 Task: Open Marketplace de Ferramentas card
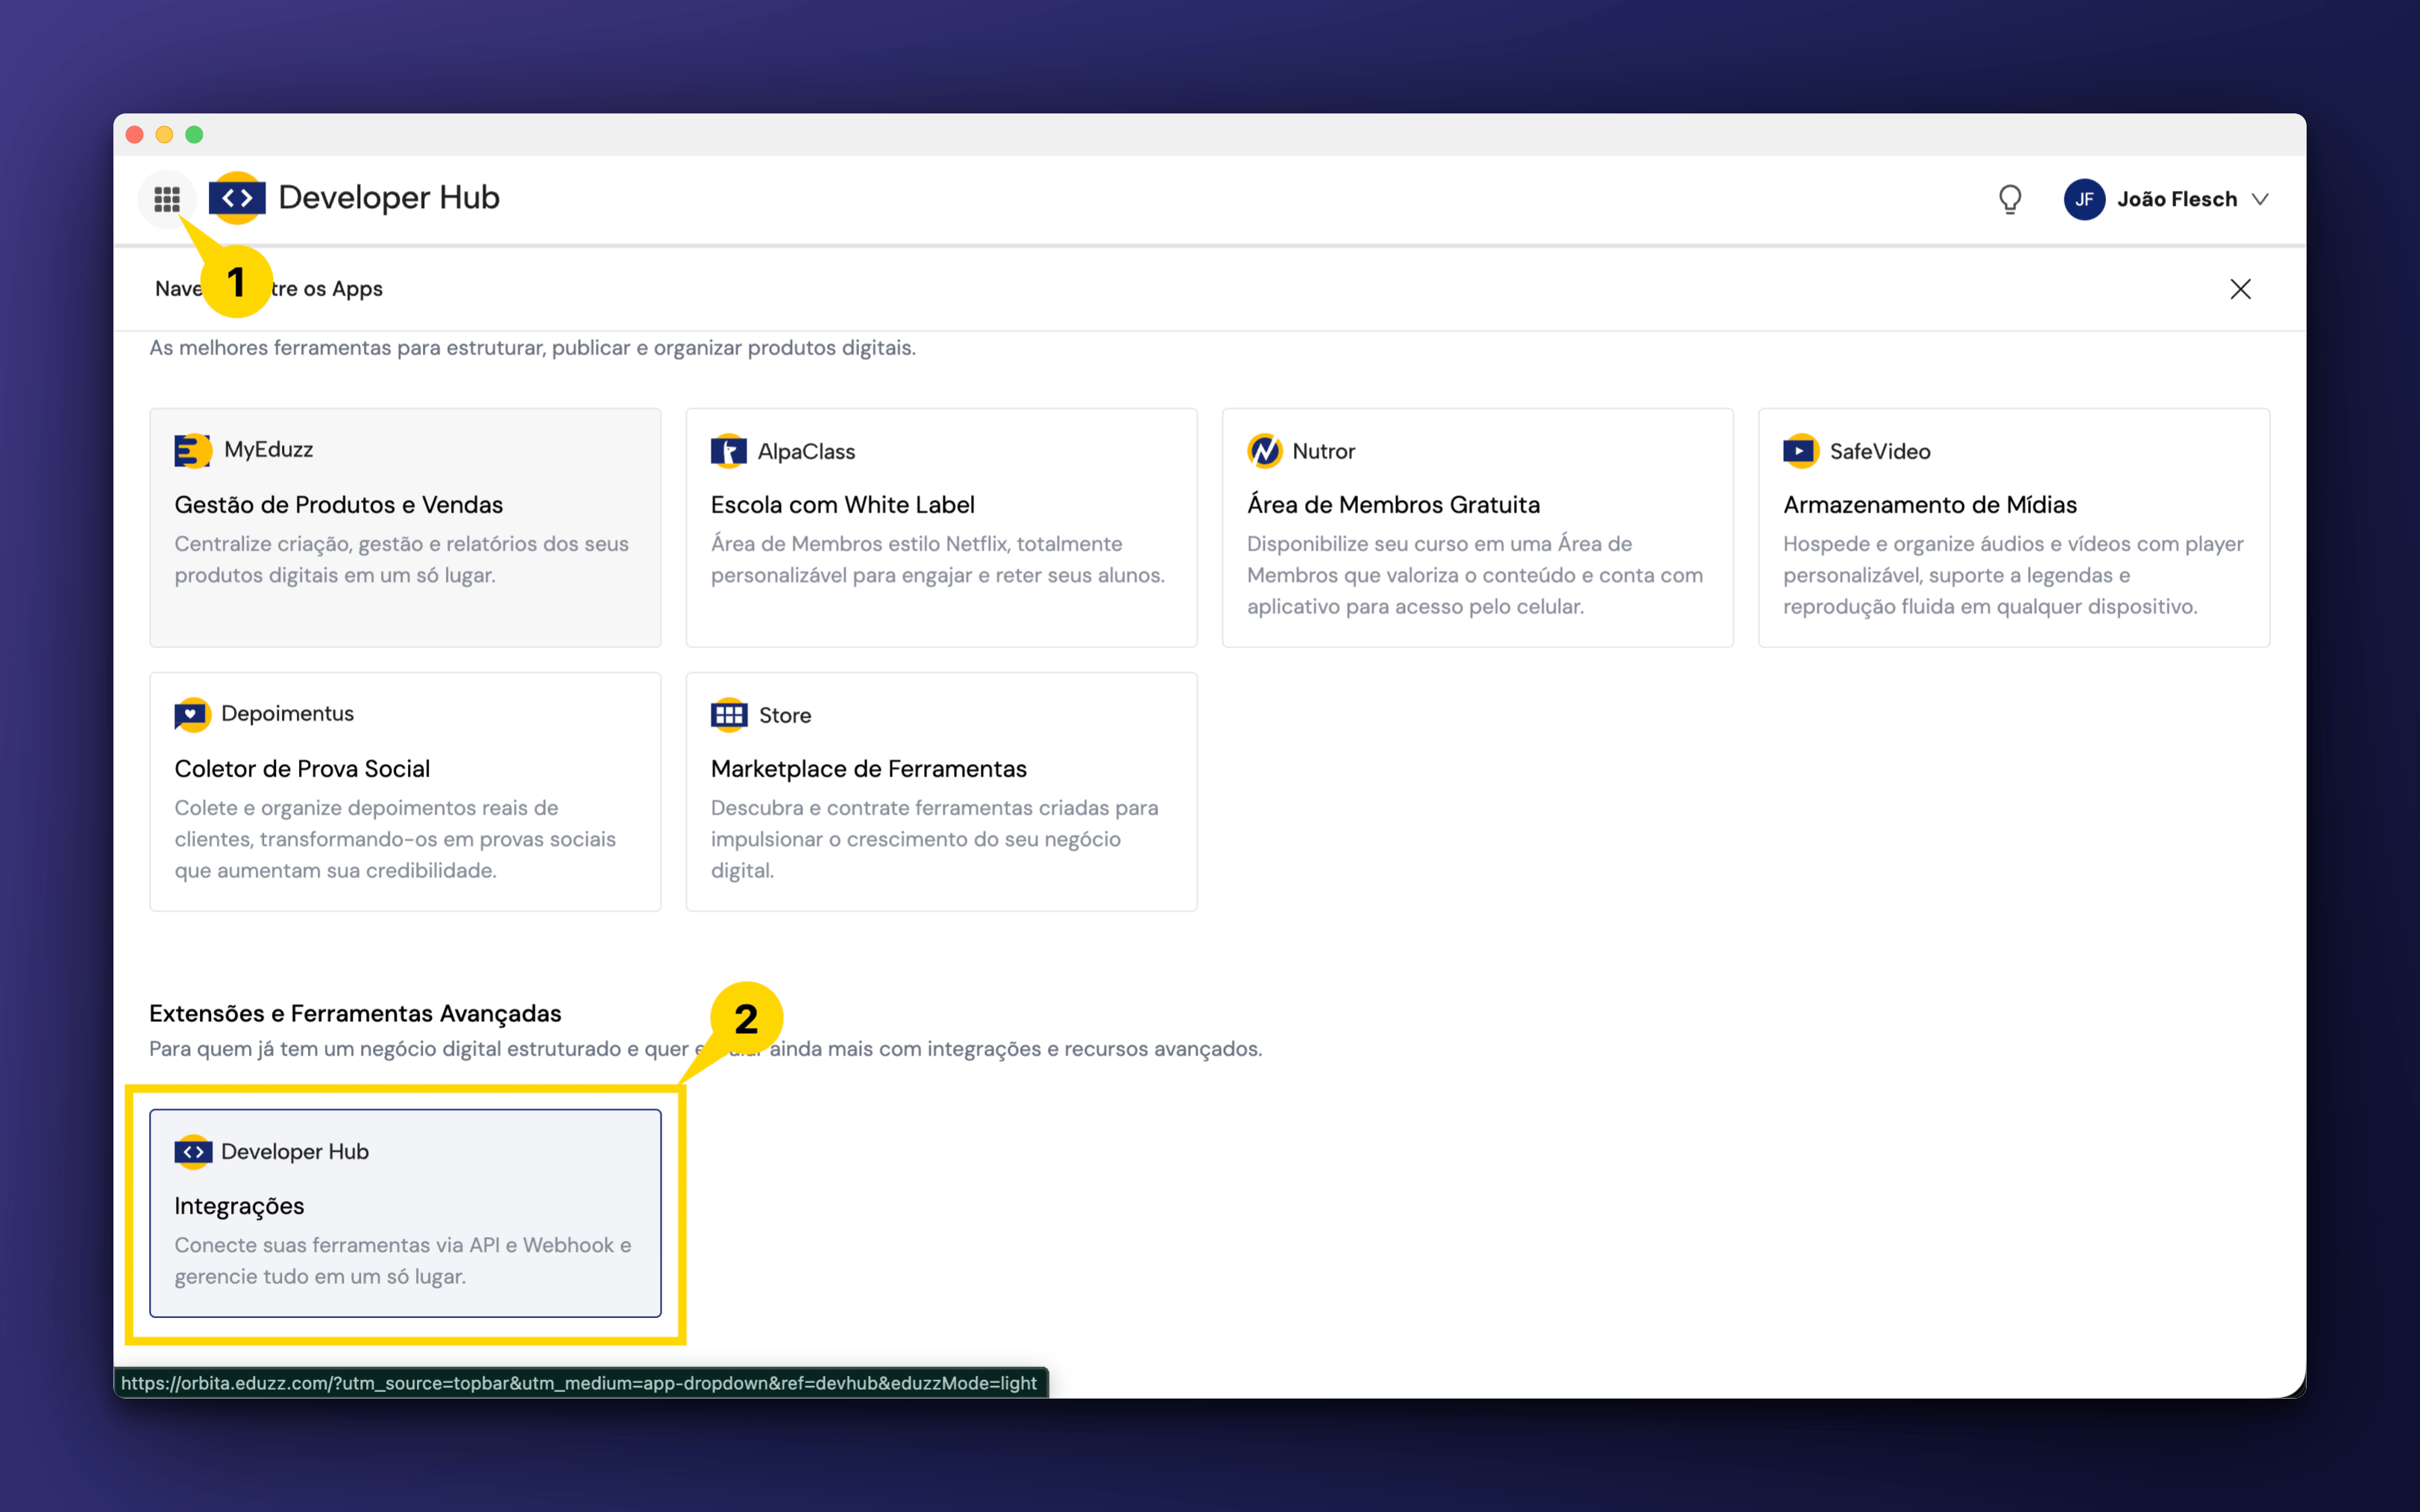[x=940, y=791]
